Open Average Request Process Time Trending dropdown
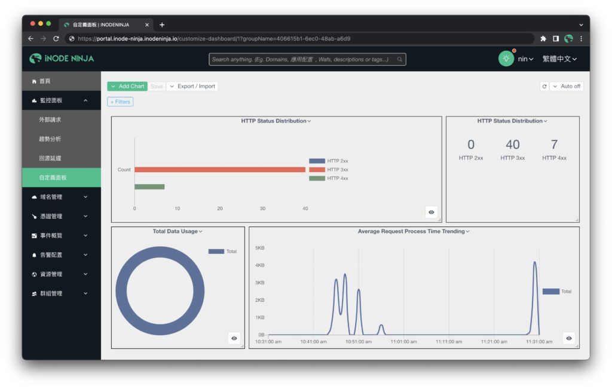Viewport: 612px width, 389px height. click(414, 231)
